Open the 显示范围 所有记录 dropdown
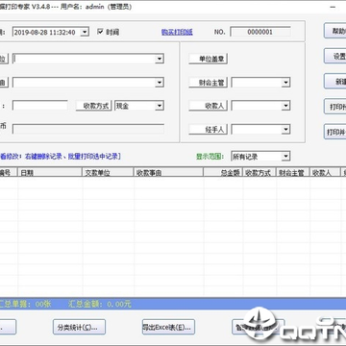This screenshot has width=346, height=346. [x=285, y=157]
